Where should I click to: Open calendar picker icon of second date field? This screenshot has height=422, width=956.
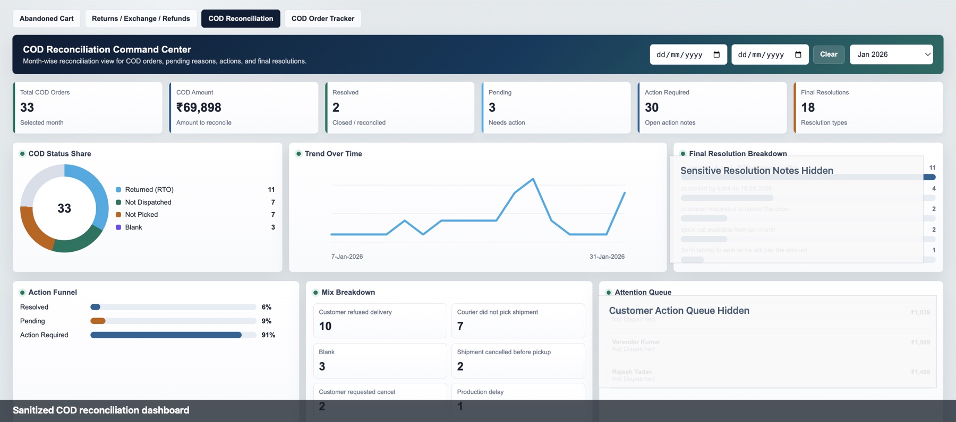[x=798, y=55]
